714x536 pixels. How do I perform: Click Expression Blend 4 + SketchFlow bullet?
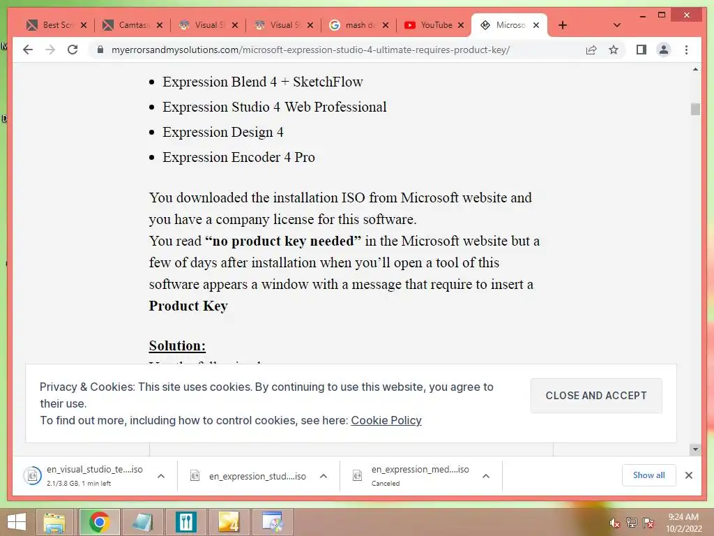tap(263, 82)
